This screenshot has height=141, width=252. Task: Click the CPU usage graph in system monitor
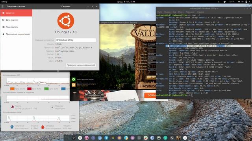38,81
